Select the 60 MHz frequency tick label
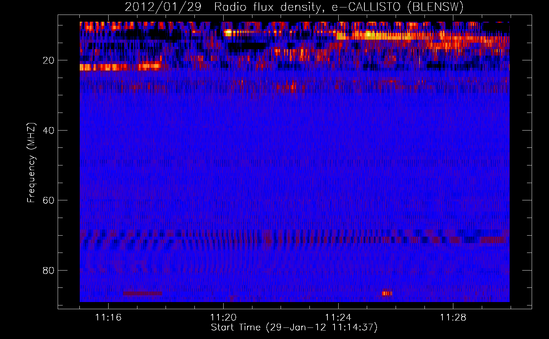 pos(49,200)
